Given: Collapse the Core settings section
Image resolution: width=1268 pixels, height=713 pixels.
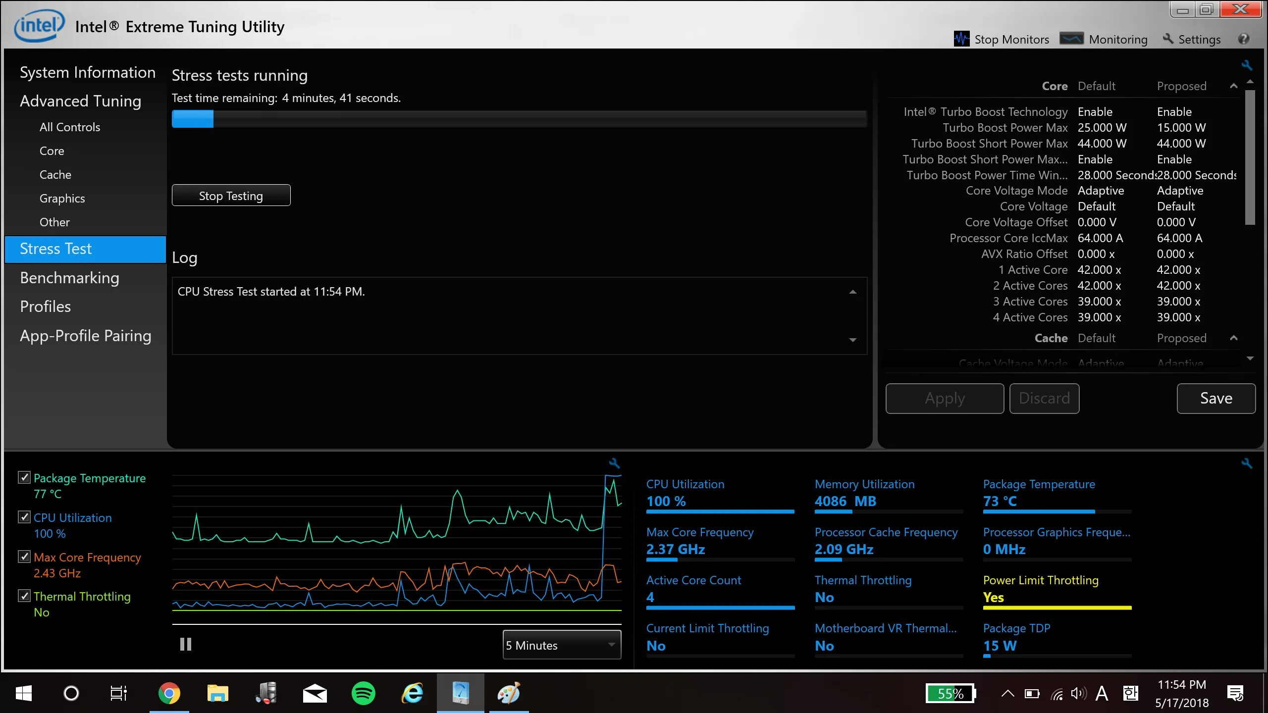Looking at the screenshot, I should (x=1233, y=86).
